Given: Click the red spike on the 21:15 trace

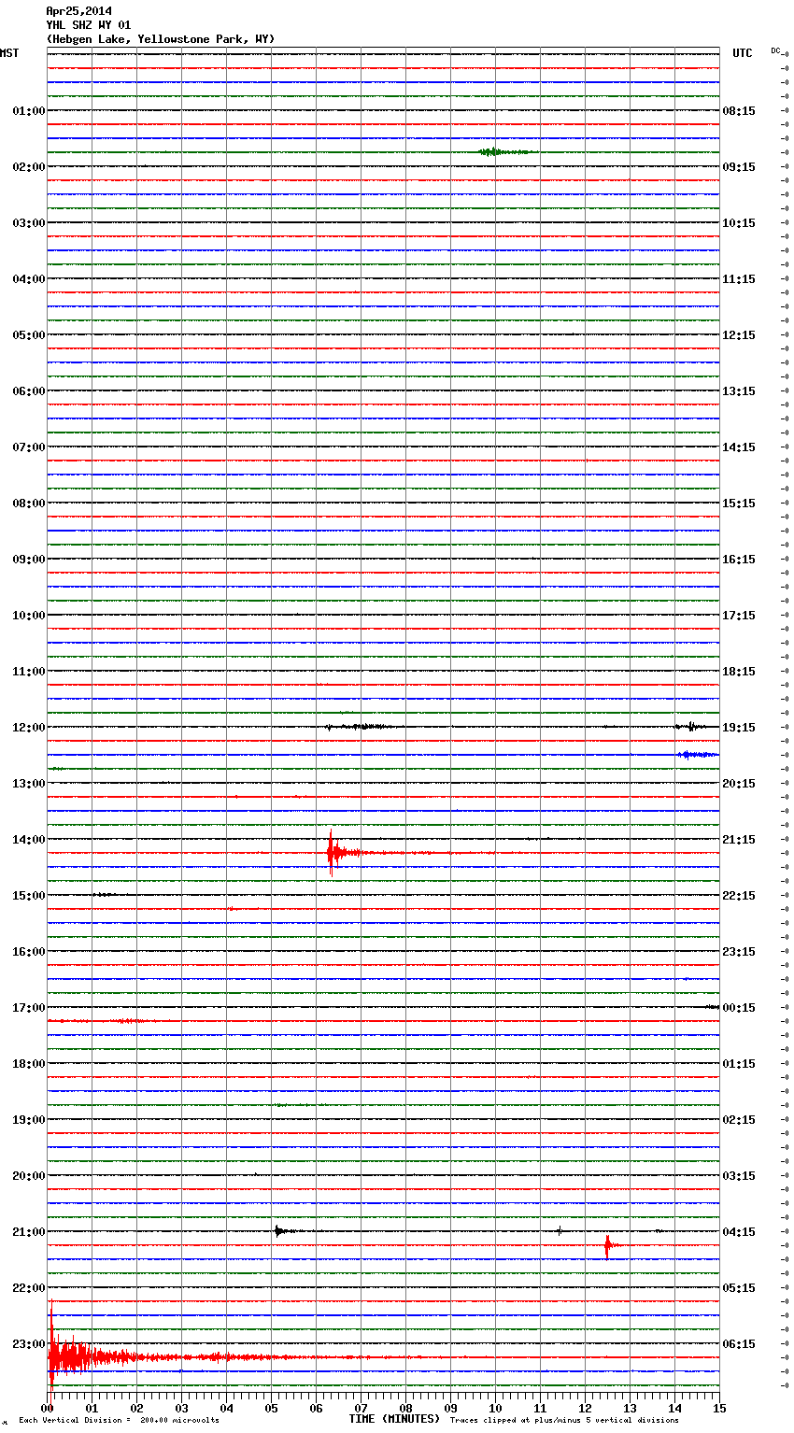Looking at the screenshot, I should tap(608, 1245).
